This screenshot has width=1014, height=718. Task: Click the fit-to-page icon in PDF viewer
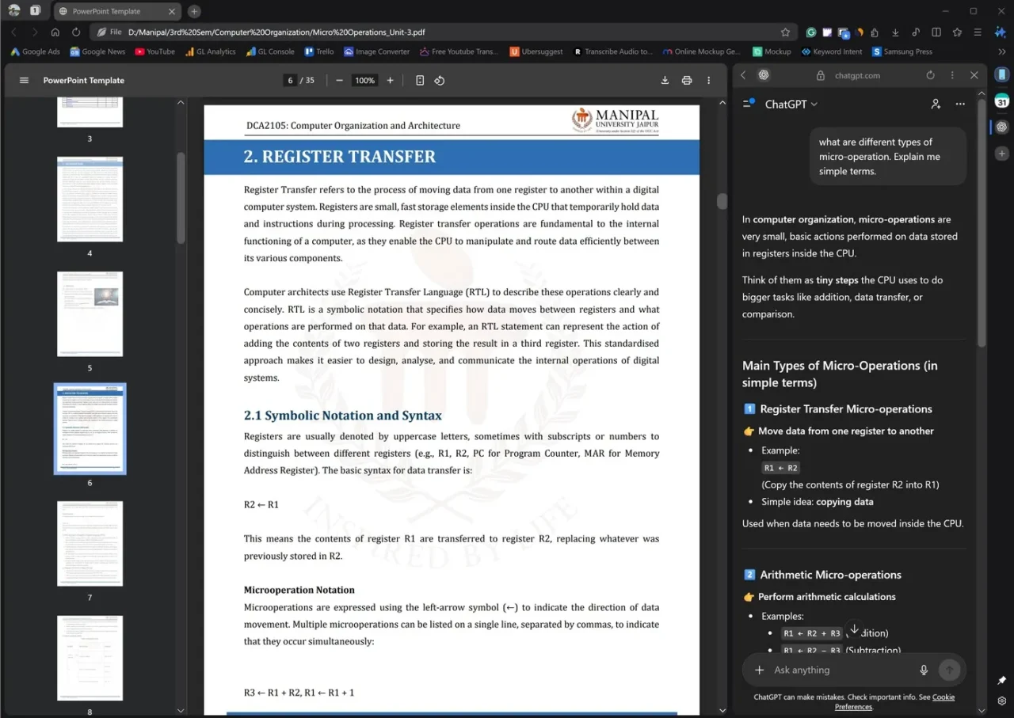419,80
